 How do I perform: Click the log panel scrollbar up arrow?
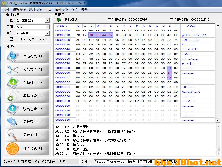tap(218, 126)
